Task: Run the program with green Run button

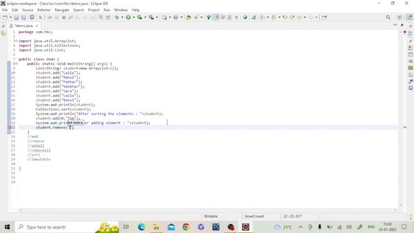Action: coord(128,17)
